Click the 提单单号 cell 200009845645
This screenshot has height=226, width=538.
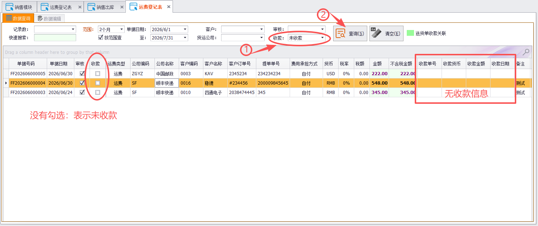[273, 83]
